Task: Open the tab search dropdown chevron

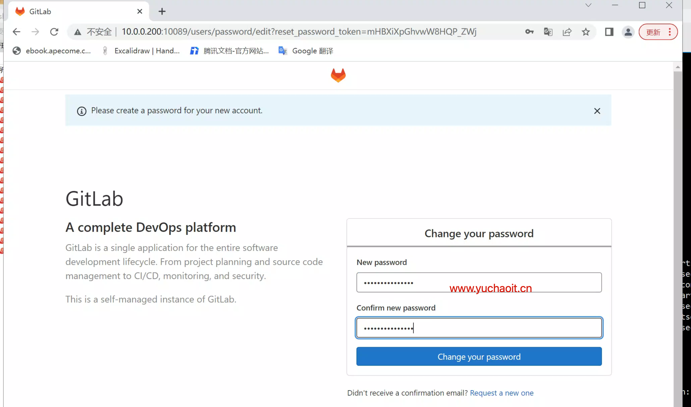Action: pyautogui.click(x=588, y=5)
